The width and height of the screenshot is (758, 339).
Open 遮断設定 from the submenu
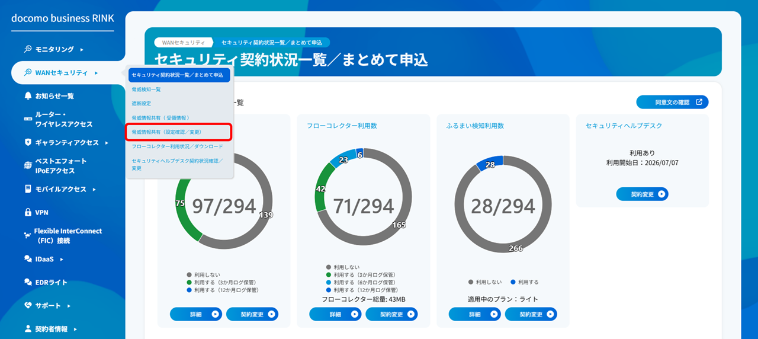point(142,104)
